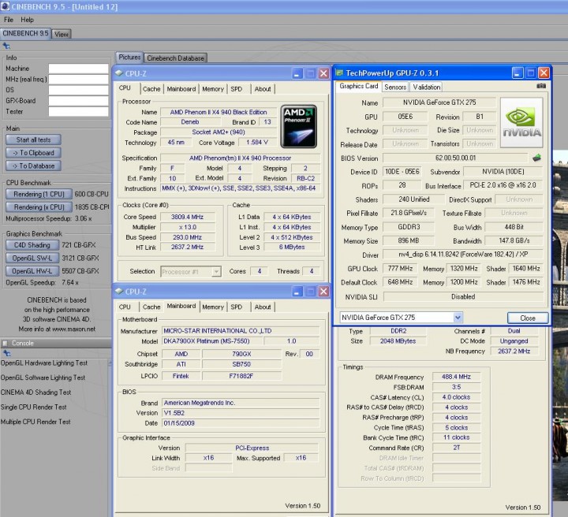Screen dimensions: 568x517
Task: Click the Cinebench title bar application icon
Action: pos(5,6)
